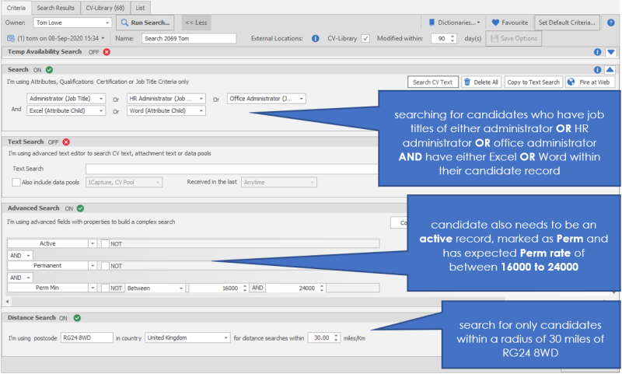Toggle the Text Search OFF red icon
622x374 pixels.
[x=66, y=142]
